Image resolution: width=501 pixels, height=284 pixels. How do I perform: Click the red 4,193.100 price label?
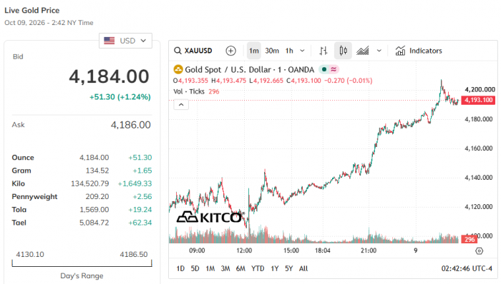(x=478, y=100)
